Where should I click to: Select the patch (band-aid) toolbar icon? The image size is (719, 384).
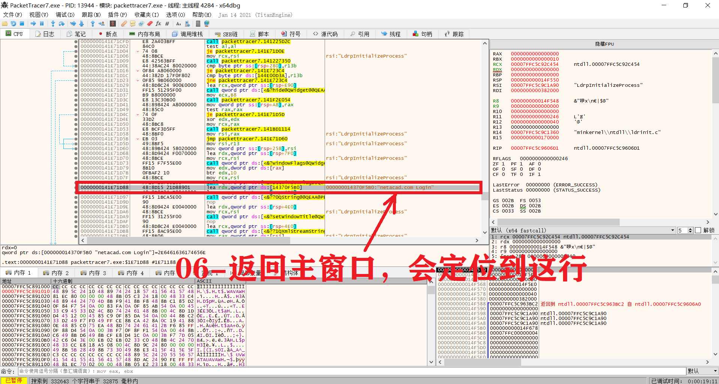[x=124, y=24]
